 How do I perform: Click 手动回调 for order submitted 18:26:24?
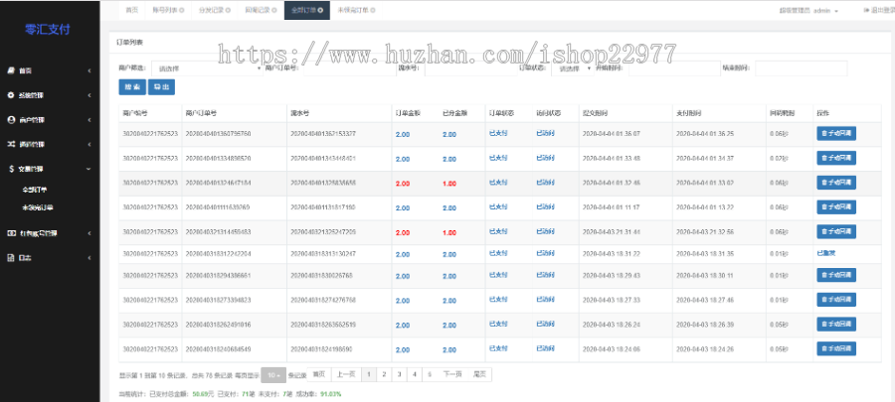836,325
